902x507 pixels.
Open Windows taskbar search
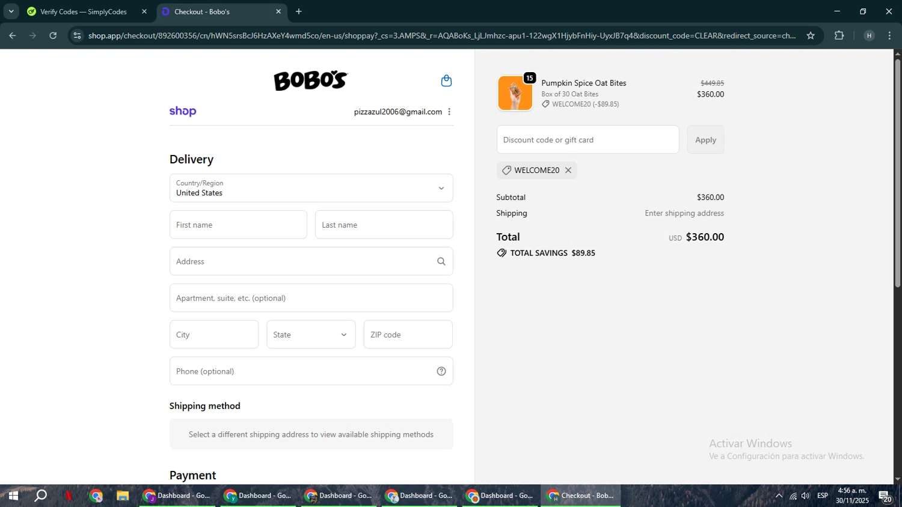point(40,496)
